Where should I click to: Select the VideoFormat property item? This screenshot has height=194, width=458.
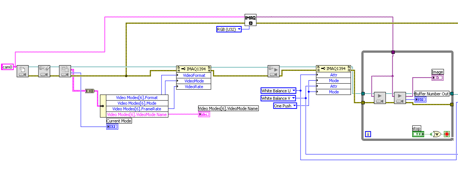coord(194,75)
